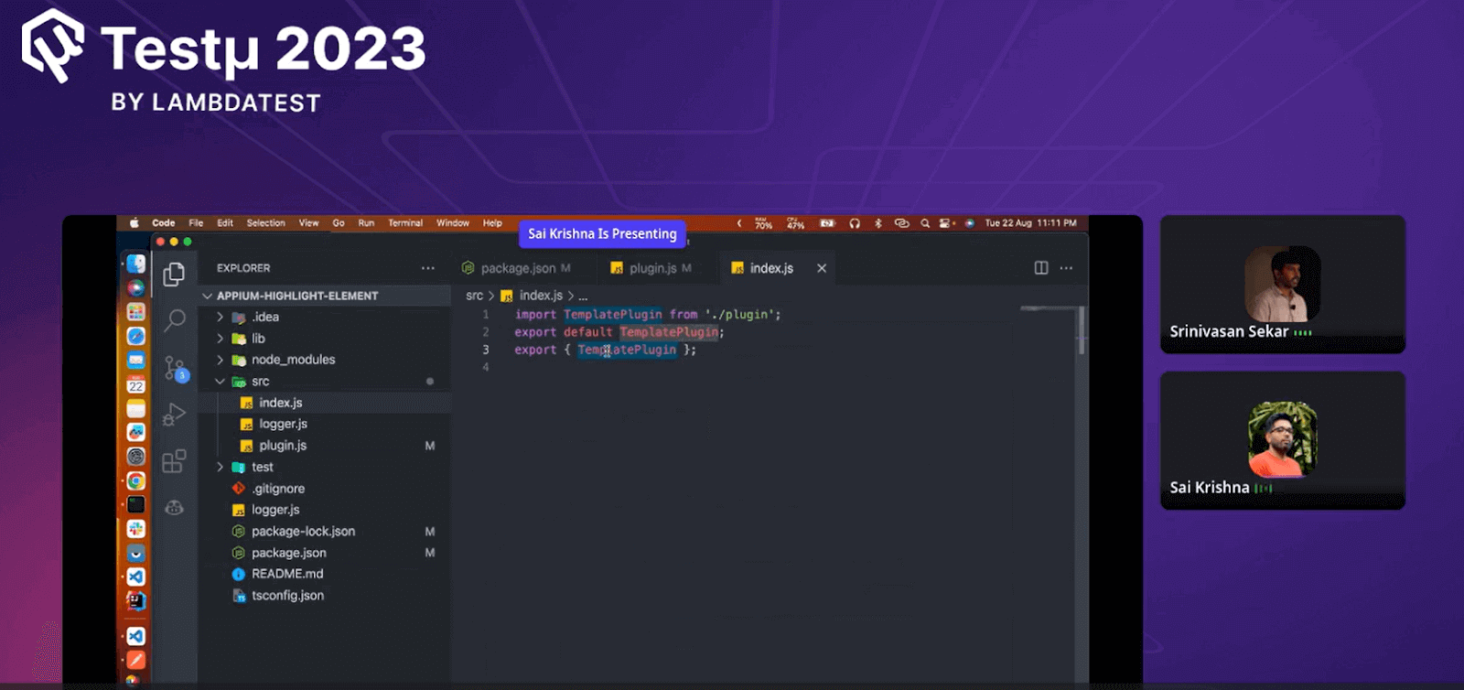This screenshot has height=690, width=1464.
Task: Open System Settings gear in the dock
Action: pyautogui.click(x=136, y=456)
